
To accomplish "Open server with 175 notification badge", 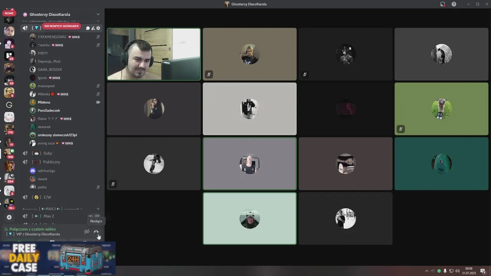I will 9,129.
